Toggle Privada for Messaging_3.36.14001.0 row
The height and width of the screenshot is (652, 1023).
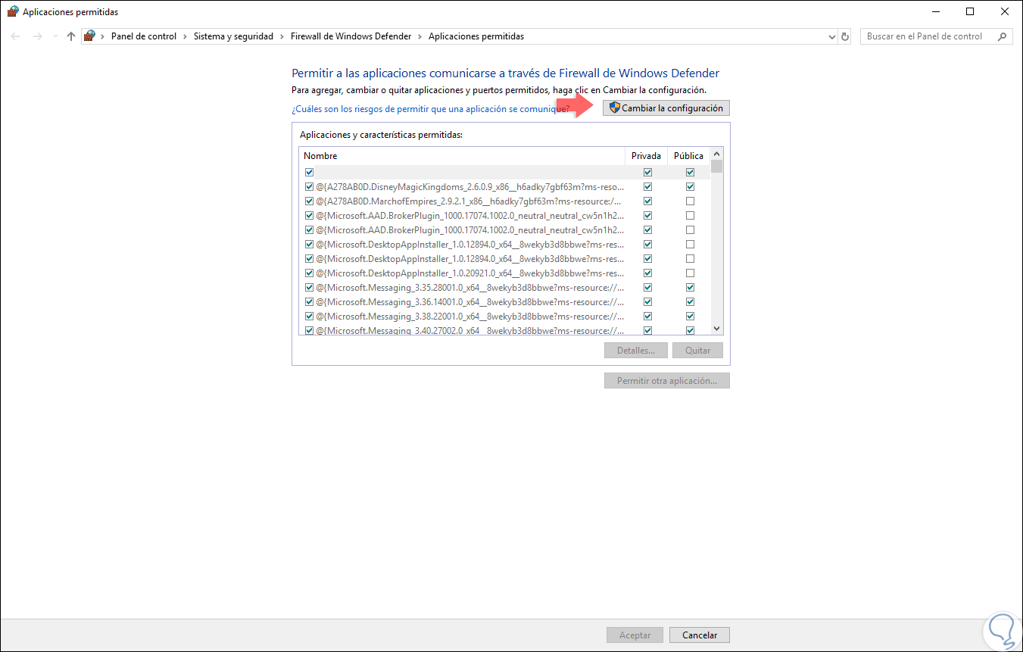[x=647, y=302]
